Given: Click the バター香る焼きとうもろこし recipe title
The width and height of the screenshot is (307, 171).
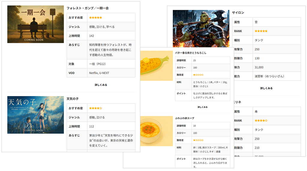Looking at the screenshot, I should pos(191,53).
